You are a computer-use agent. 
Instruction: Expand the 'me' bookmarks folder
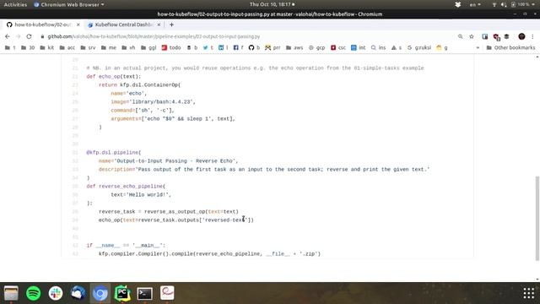(109, 48)
